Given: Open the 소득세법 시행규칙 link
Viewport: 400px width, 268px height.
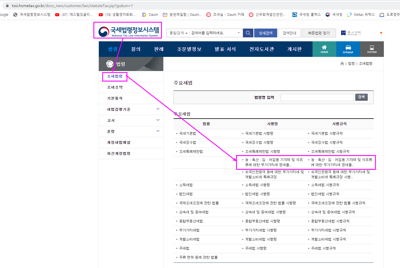Looking at the screenshot, I should 325,185.
